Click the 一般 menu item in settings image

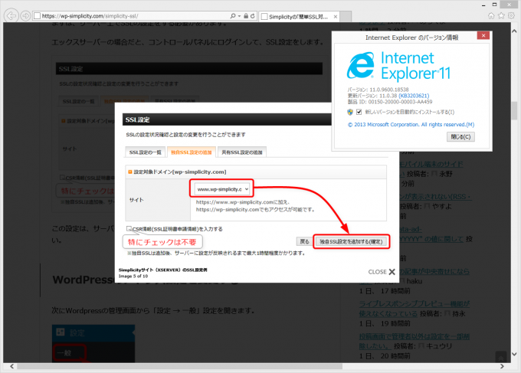[x=68, y=353]
